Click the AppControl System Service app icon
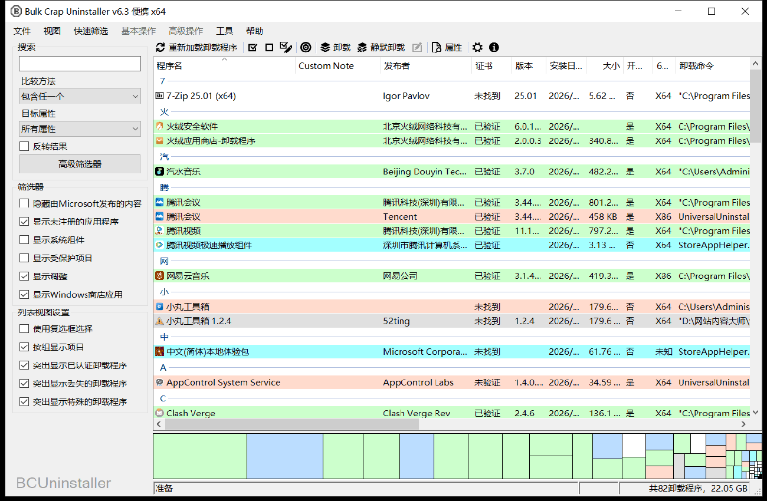This screenshot has width=767, height=501. point(159,383)
